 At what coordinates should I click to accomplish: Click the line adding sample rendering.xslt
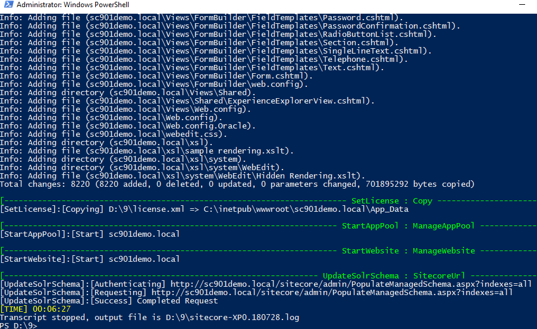point(146,151)
